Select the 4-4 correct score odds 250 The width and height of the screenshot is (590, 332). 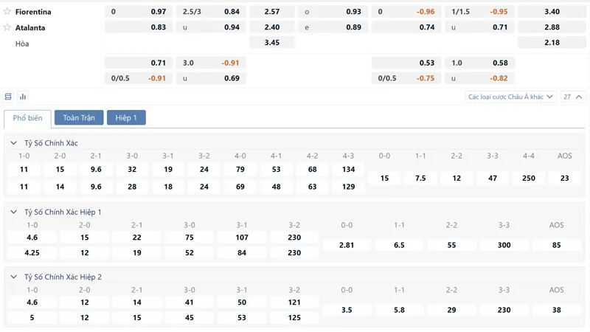coord(528,178)
